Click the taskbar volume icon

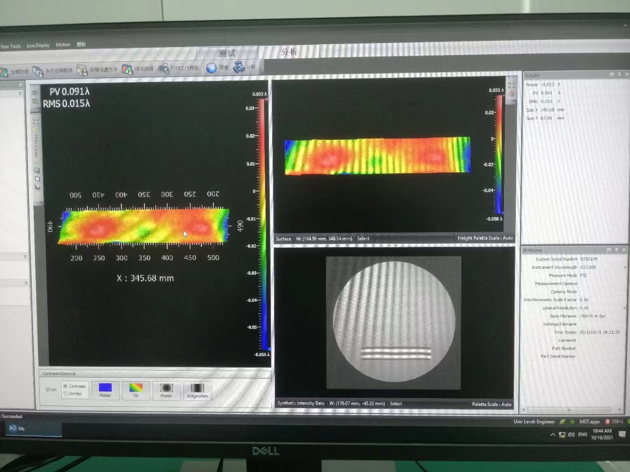pyautogui.click(x=571, y=434)
